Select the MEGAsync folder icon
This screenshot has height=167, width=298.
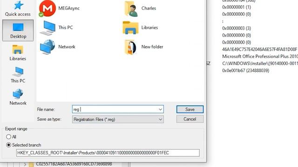click(x=60, y=8)
